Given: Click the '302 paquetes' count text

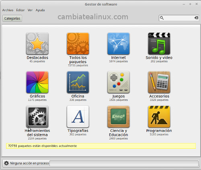Looking at the screenshot, I should [78, 134].
